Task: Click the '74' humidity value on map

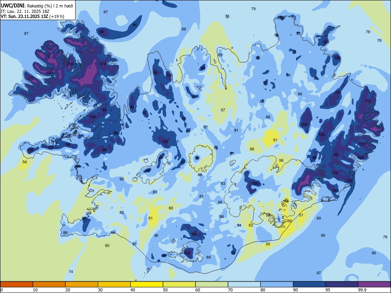Action: tap(71, 272)
